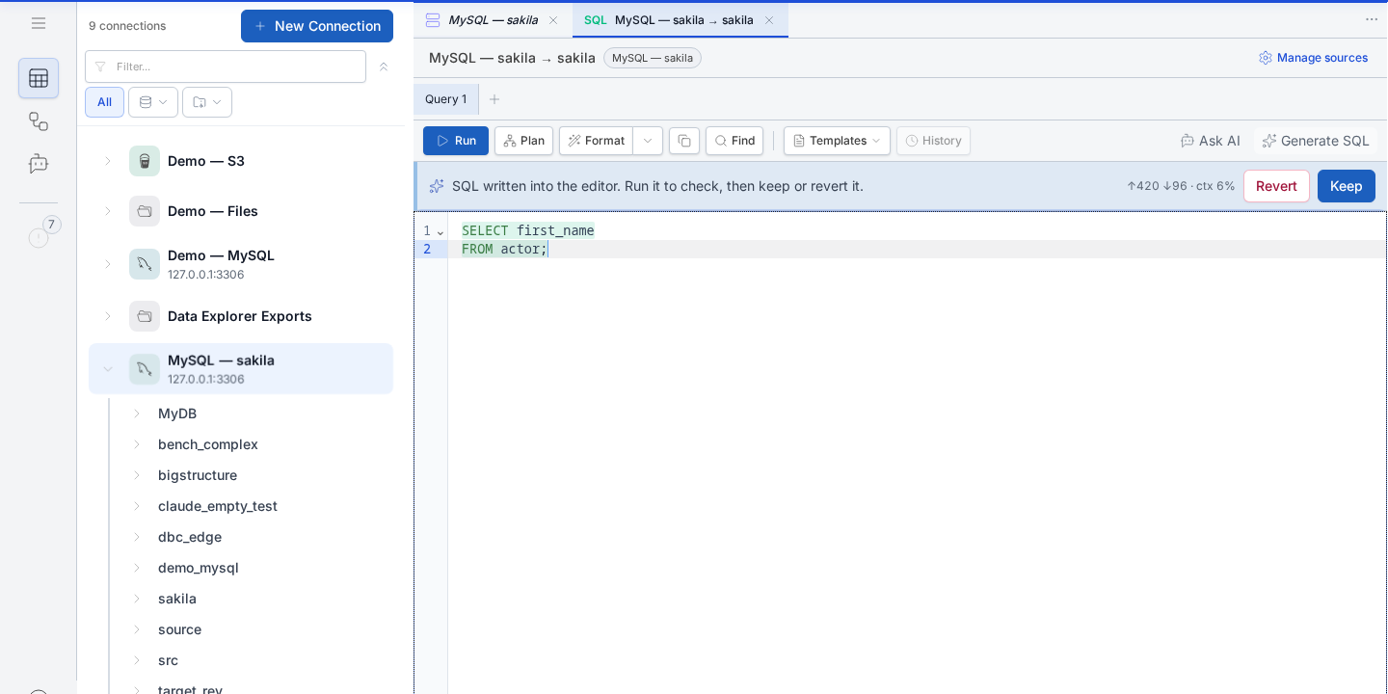Screen dimensions: 1388x694
Task: Expand the demo_mysql schema
Action: click(x=136, y=568)
